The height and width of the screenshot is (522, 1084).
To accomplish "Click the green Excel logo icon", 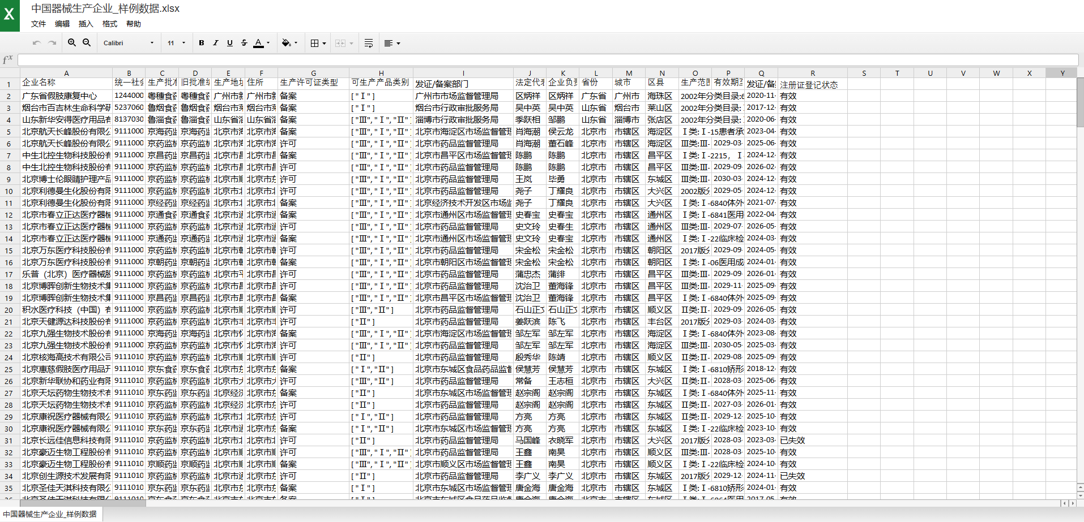I will (10, 15).
